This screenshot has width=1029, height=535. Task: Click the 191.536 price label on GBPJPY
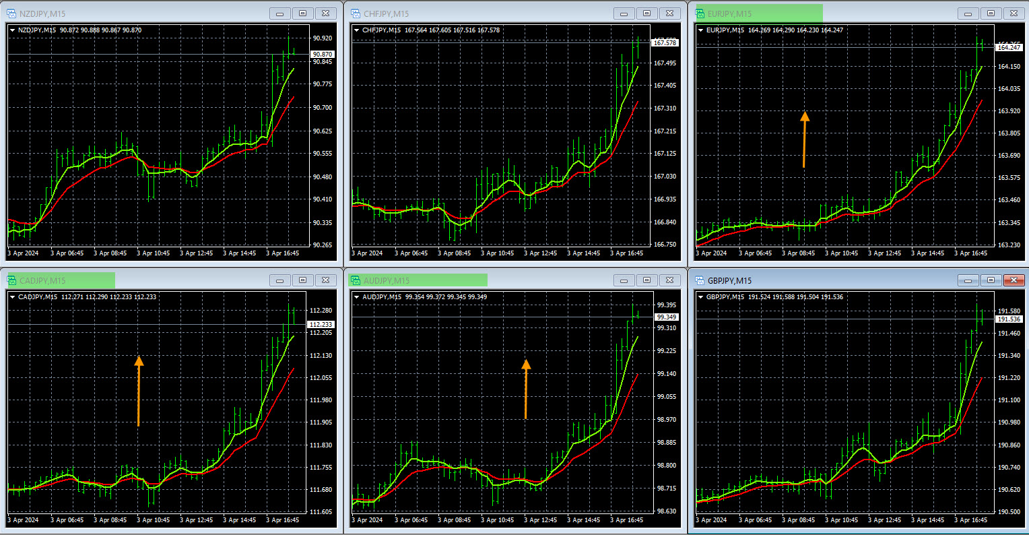click(x=1009, y=319)
